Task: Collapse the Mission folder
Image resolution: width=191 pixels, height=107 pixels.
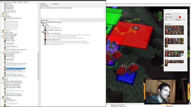Action: (x=1, y=80)
